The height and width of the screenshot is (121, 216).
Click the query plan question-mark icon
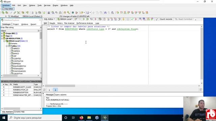pyautogui.click(x=76, y=19)
